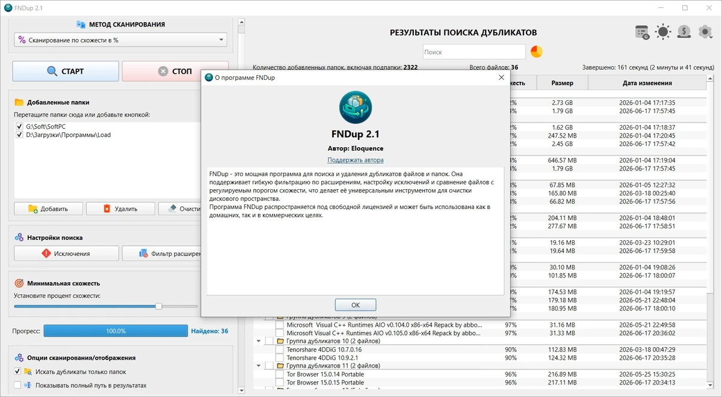722x397 pixels.
Task: Click the similarity slider handle
Action: point(158,306)
